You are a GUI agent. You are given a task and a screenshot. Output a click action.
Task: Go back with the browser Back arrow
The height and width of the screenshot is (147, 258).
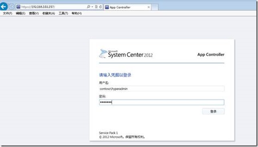tap(4, 7)
